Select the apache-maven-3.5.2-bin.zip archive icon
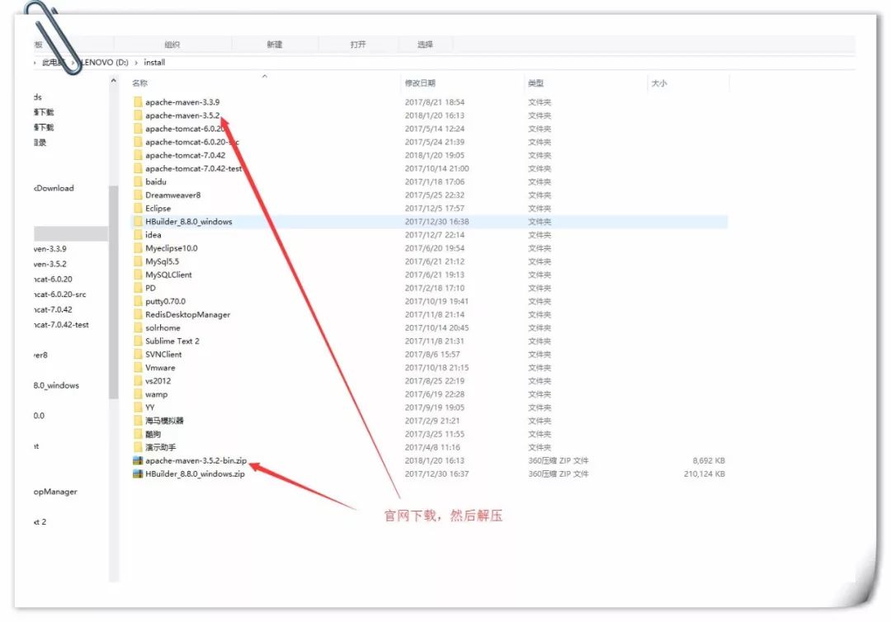Screen dimensions: 891x622 (x=138, y=460)
